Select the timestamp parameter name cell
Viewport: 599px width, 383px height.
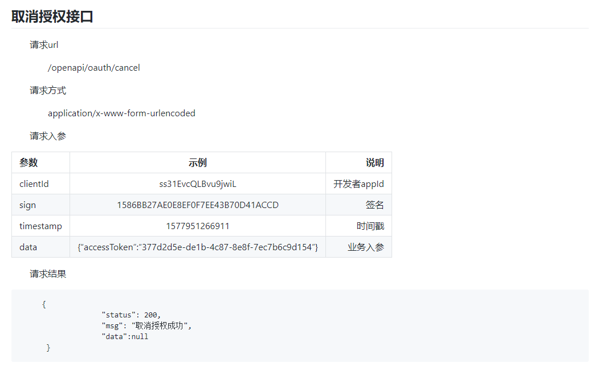(40, 226)
